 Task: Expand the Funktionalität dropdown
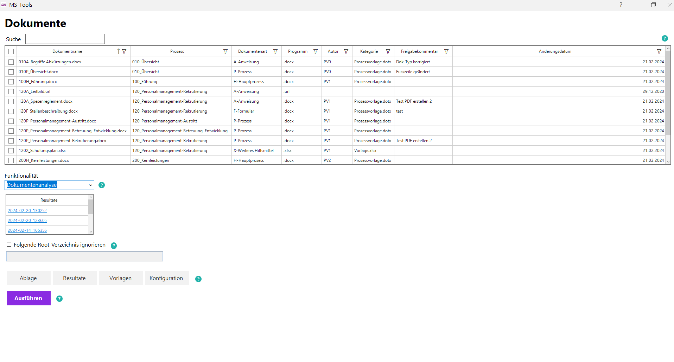90,185
